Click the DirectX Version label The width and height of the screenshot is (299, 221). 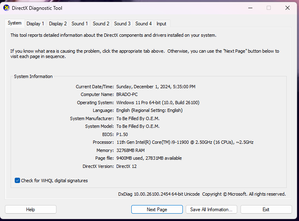98,166
